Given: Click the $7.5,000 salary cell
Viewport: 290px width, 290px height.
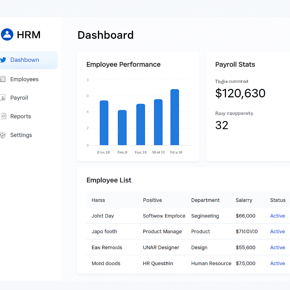Looking at the screenshot, I should coord(246,263).
